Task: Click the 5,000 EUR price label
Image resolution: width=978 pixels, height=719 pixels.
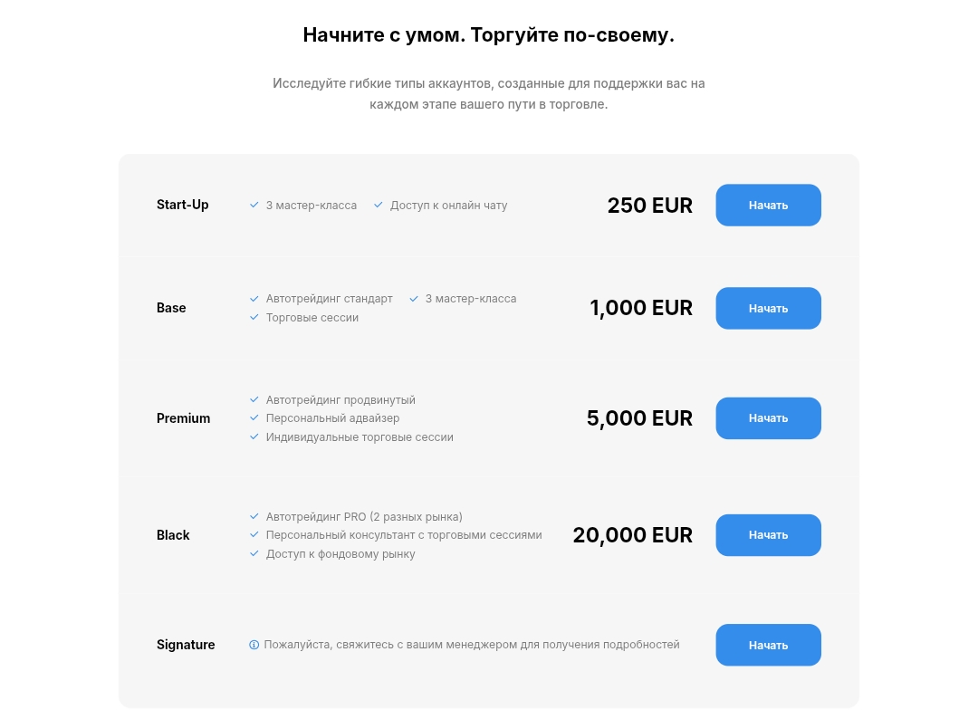Action: coord(639,418)
